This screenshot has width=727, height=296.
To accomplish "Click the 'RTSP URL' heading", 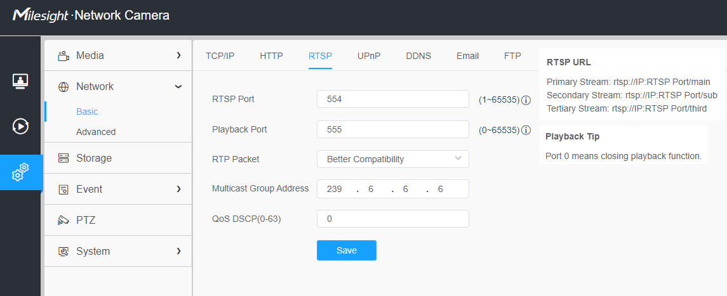I will pos(568,63).
